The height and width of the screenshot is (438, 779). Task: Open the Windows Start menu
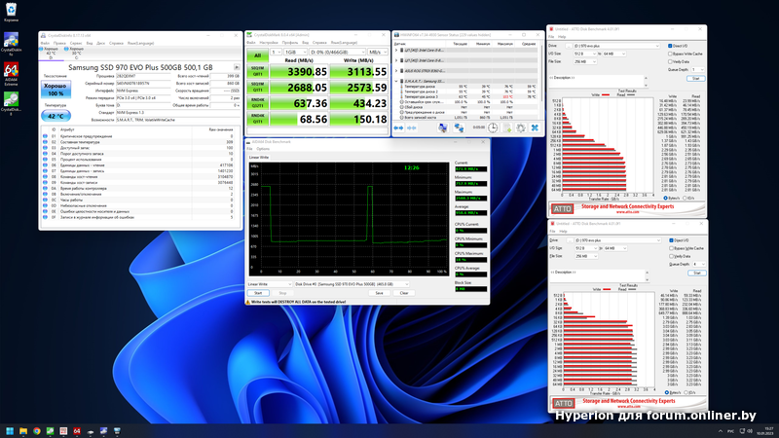(12, 429)
